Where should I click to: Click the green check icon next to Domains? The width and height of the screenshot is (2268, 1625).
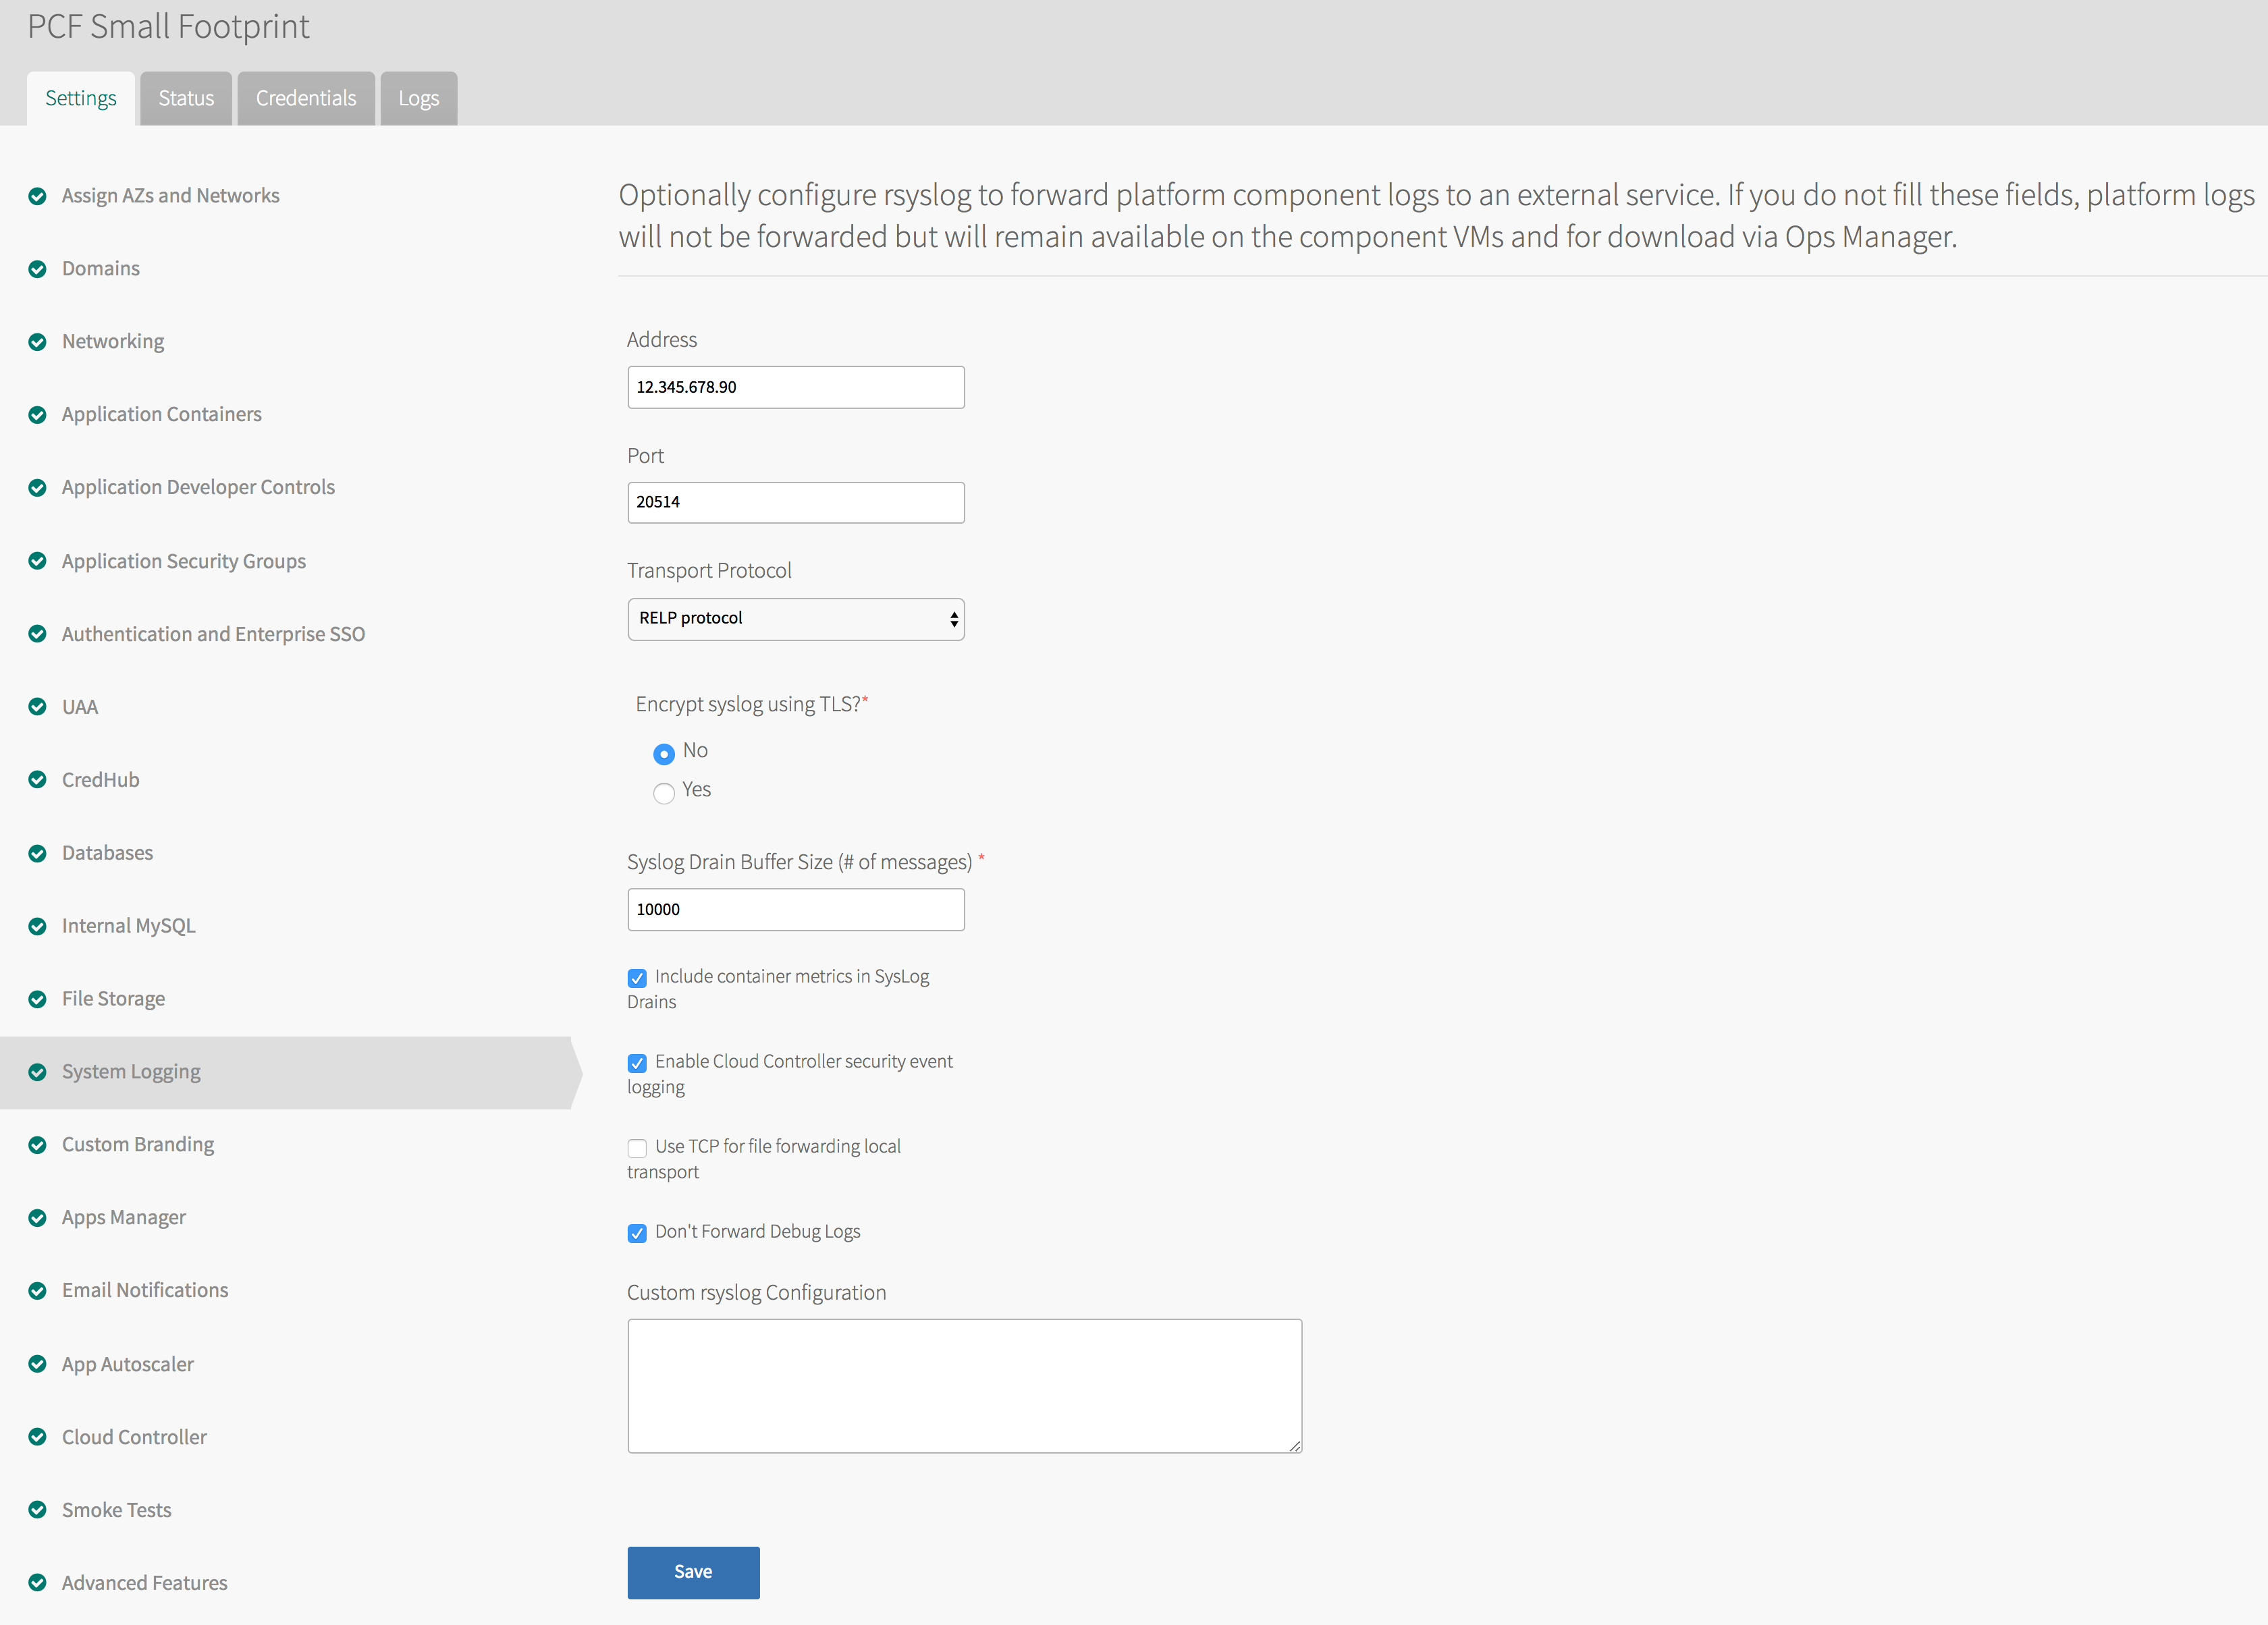pyautogui.click(x=38, y=269)
